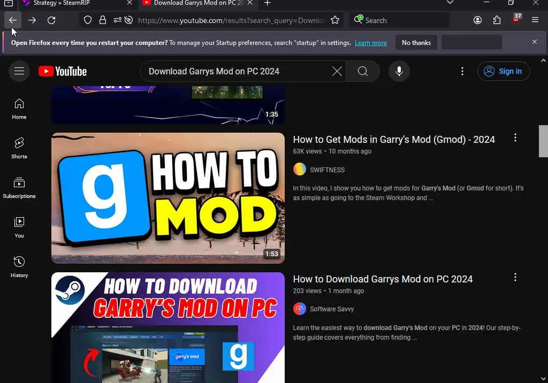Open Subscriptions in YouTube sidebar
Image resolution: width=548 pixels, height=383 pixels.
coord(19,188)
